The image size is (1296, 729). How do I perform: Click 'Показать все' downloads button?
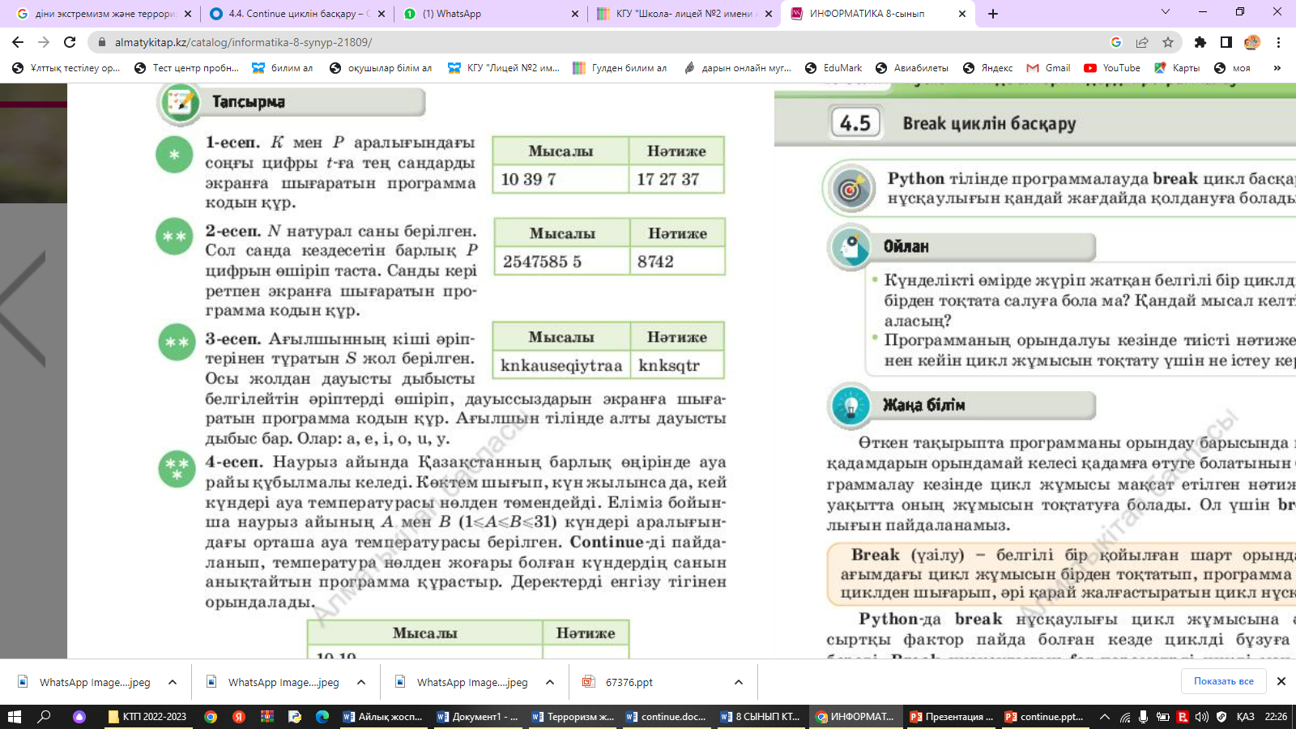click(1223, 681)
